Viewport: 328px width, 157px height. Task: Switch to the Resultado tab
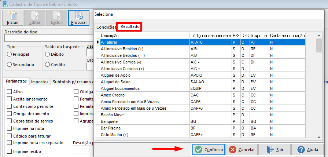pyautogui.click(x=130, y=26)
